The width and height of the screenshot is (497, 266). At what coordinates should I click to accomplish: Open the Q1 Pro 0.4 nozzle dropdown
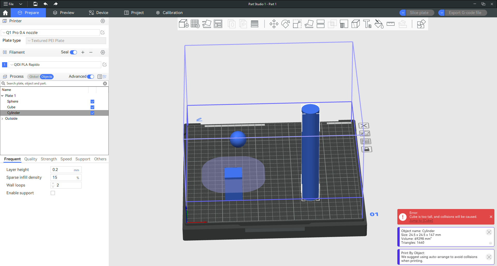50,33
